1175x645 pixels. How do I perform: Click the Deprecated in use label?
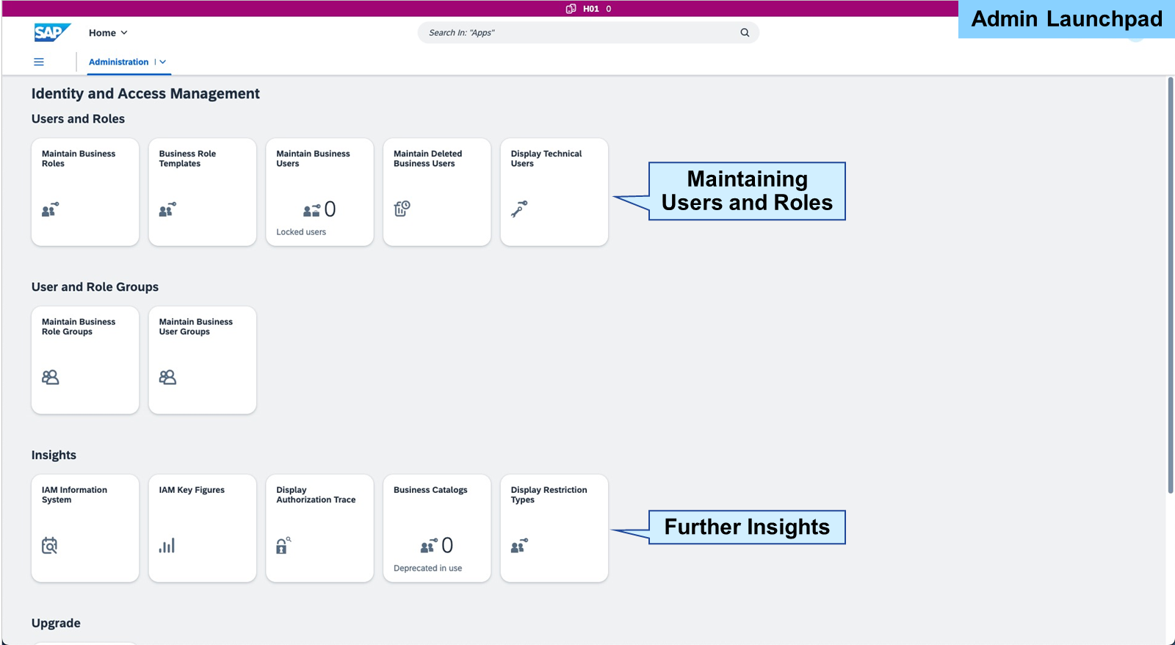pyautogui.click(x=427, y=569)
